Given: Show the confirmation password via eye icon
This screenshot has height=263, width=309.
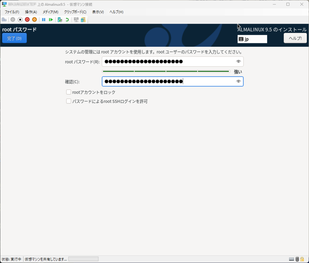Looking at the screenshot, I should (x=238, y=82).
